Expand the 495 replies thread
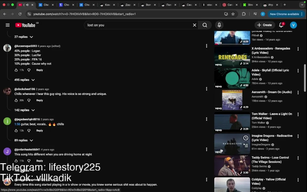This screenshot has height=192, width=307. pos(25,80)
